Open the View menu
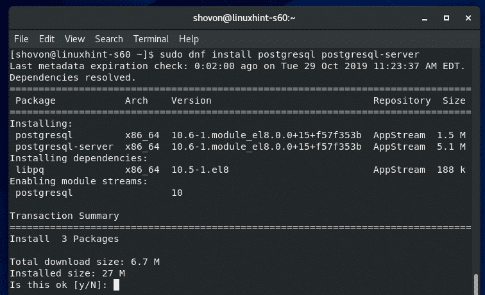The width and height of the screenshot is (485, 295). click(x=74, y=39)
